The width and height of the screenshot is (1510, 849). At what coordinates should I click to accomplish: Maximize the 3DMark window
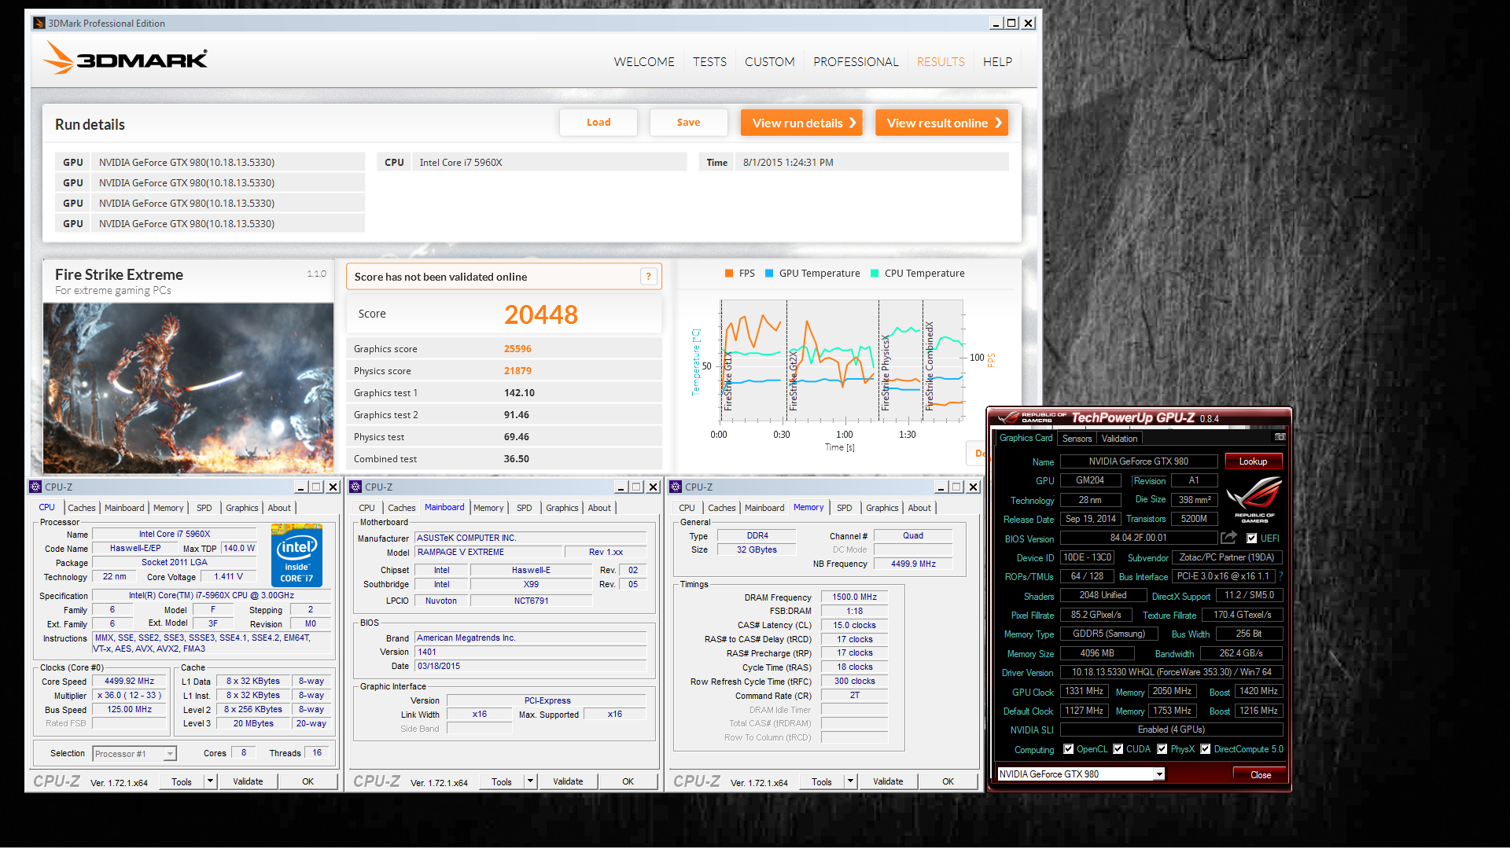(x=1012, y=23)
